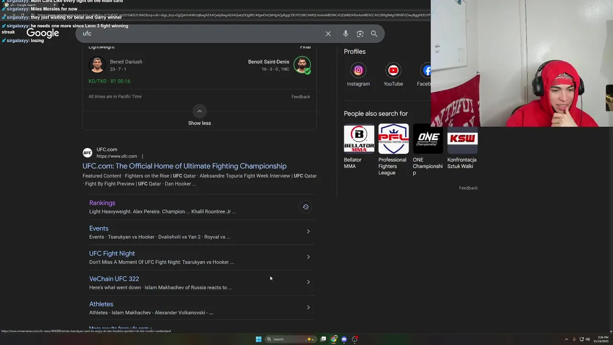Open search by image camera icon
The width and height of the screenshot is (613, 345).
point(360,34)
